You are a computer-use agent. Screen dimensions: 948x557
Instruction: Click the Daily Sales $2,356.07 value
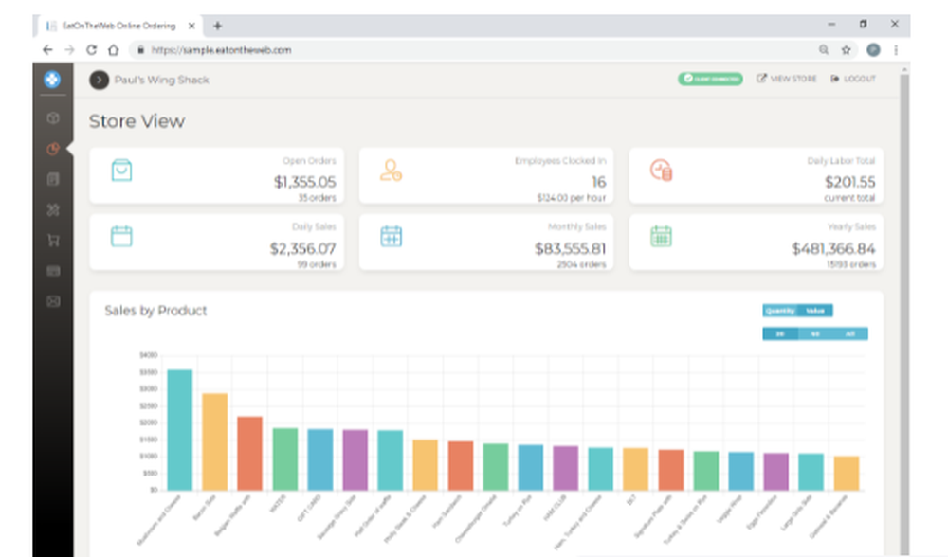tap(302, 248)
